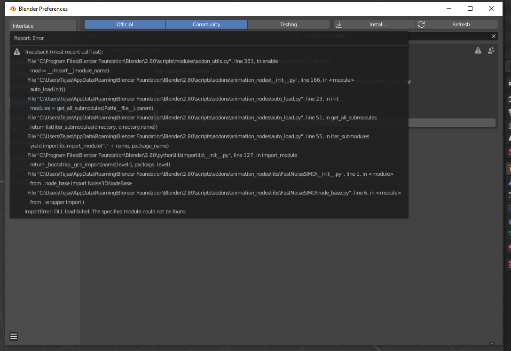Viewport: 511px width, 351px height.
Task: Enable the Testing add-ons filter
Action: [x=288, y=24]
